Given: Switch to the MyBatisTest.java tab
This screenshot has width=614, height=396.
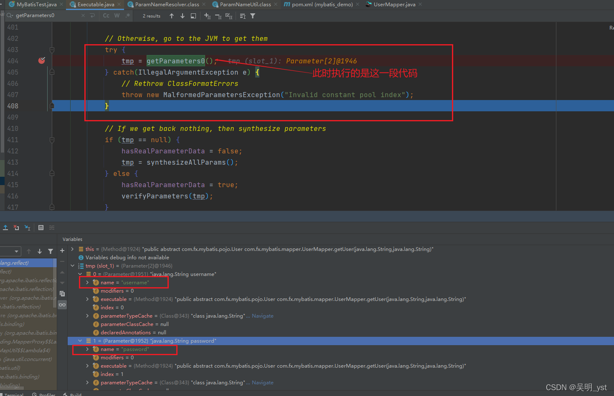Looking at the screenshot, I should click(36, 5).
